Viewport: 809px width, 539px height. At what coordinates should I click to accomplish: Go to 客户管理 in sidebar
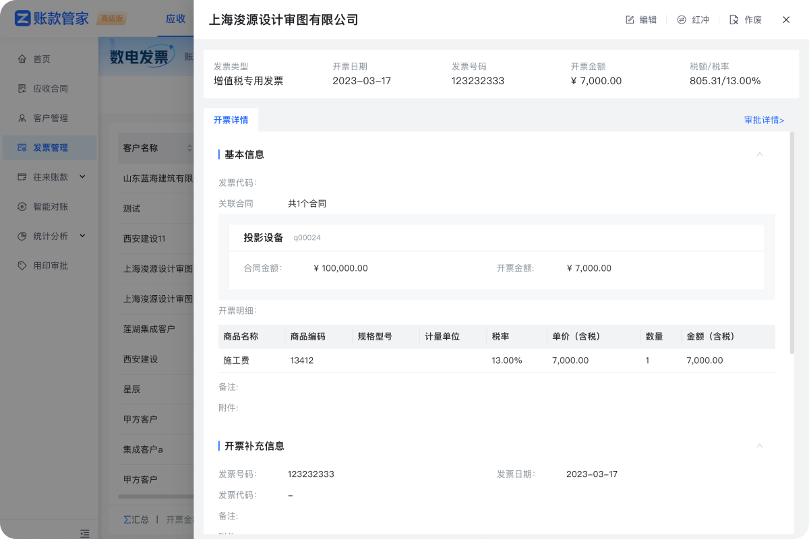51,118
